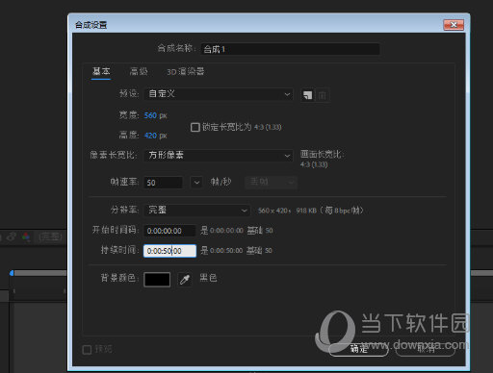Click the frame rate field showing 50

coord(163,183)
